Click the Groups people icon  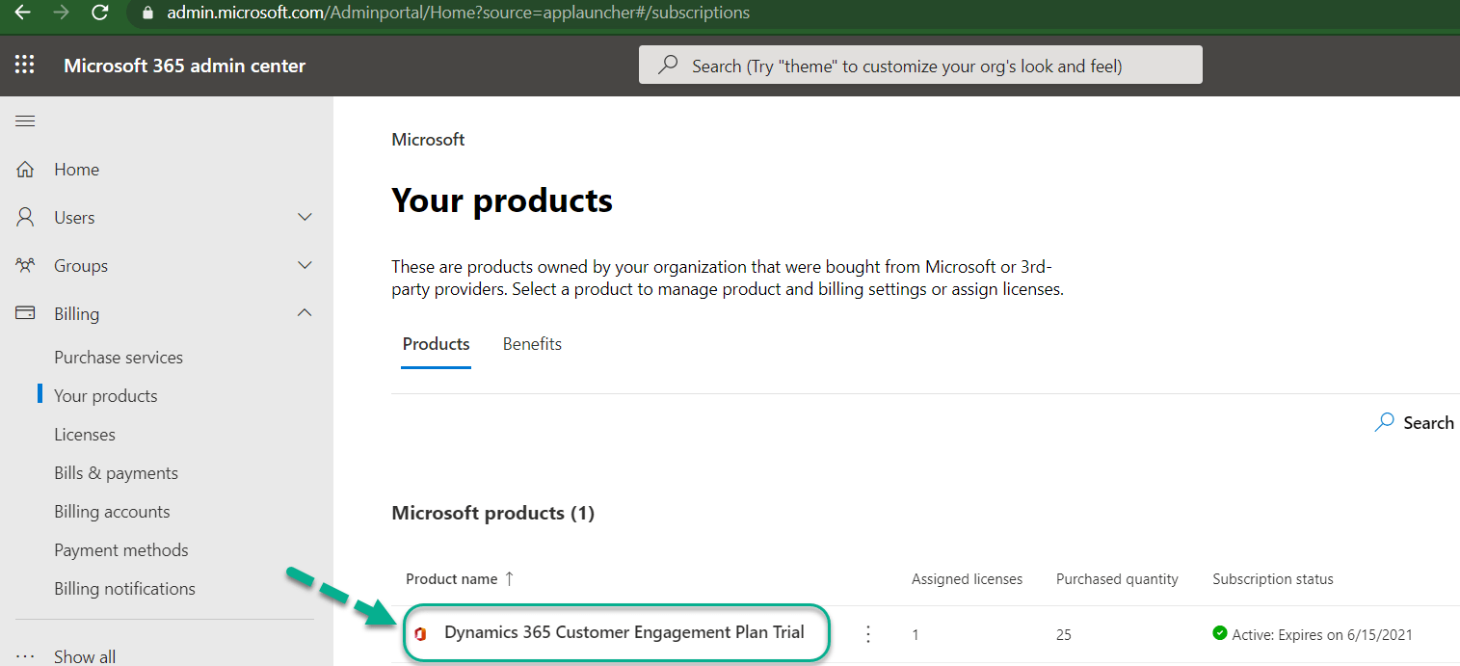[x=25, y=266]
